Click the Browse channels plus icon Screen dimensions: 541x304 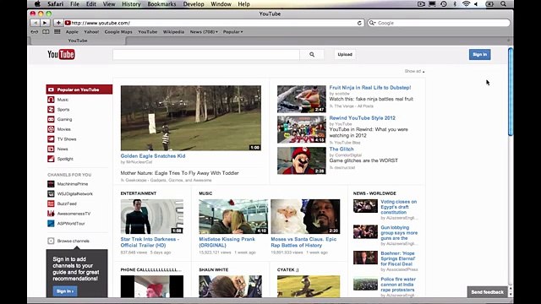pos(51,241)
